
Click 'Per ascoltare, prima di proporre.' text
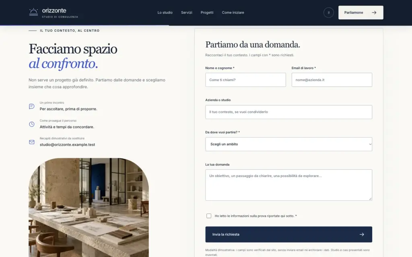click(x=68, y=109)
